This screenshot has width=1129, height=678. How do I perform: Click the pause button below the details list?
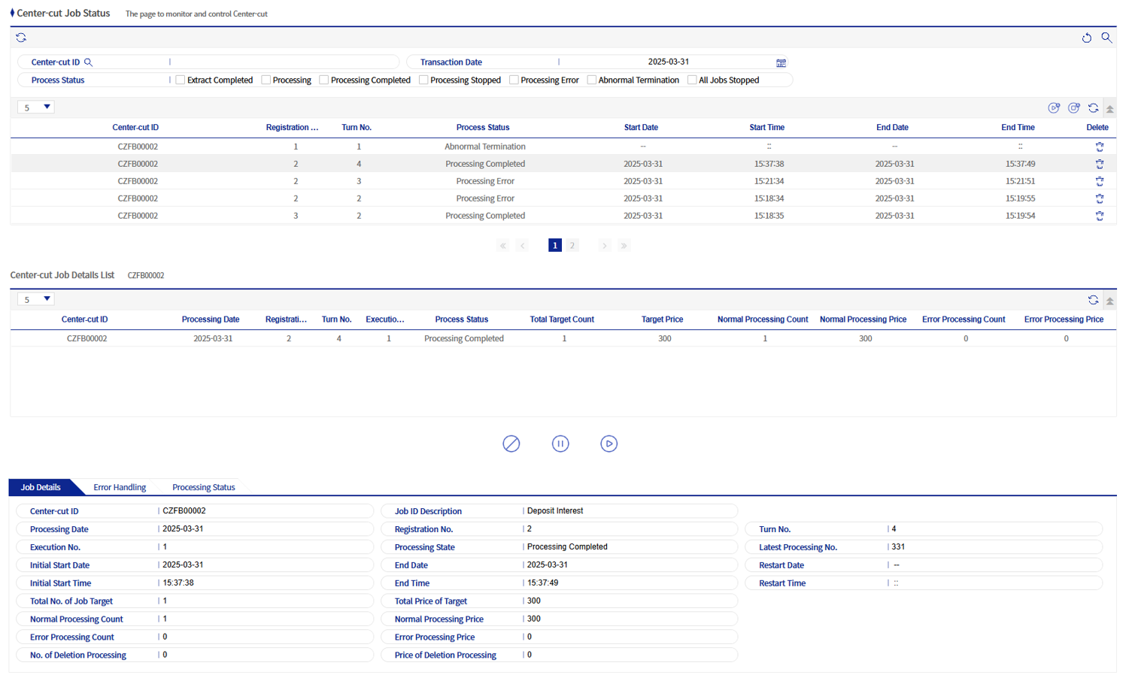tap(560, 443)
